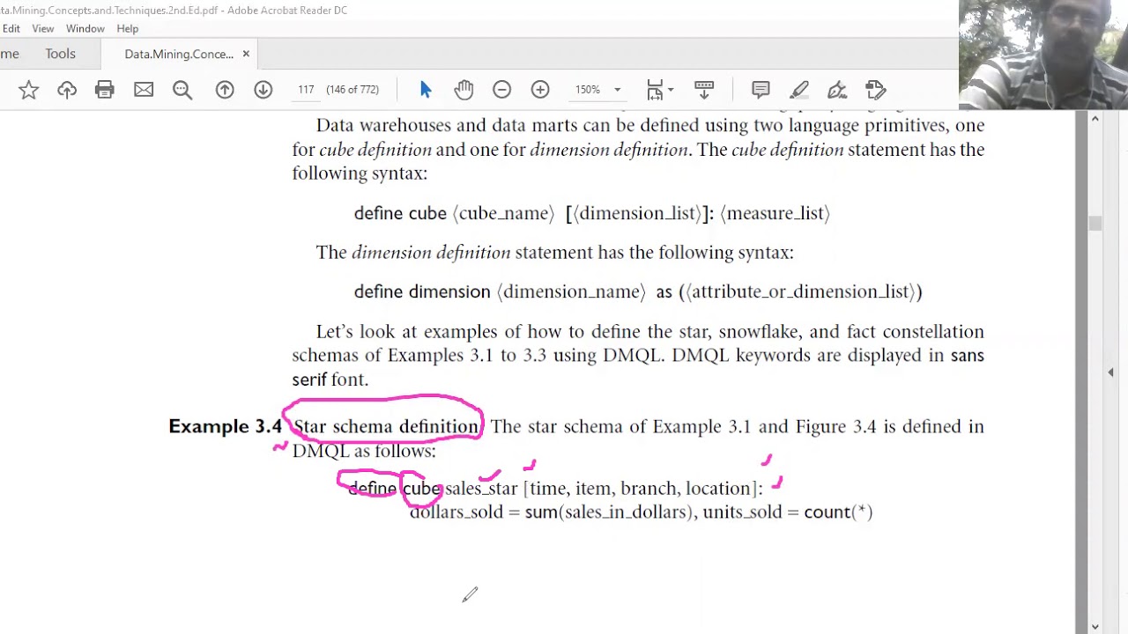Screen dimensions: 1128x634
Task: Click the scrollbar down arrow
Action: click(1095, 627)
